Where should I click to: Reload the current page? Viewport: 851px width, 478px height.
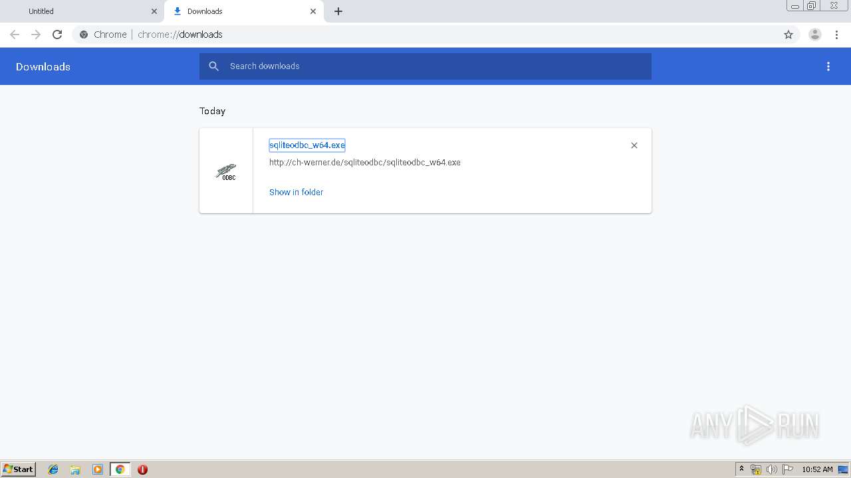click(57, 35)
